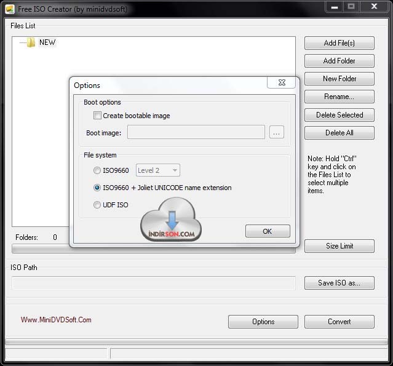393x366 pixels.
Task: Confirm Options dialog with OK
Action: [x=268, y=231]
